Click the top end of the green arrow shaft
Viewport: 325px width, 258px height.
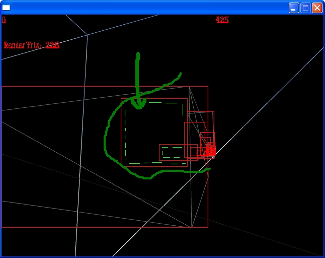(137, 53)
